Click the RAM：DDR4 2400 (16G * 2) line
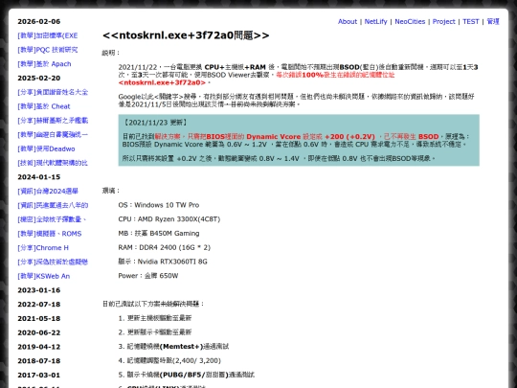This screenshot has width=517, height=388. [165, 247]
